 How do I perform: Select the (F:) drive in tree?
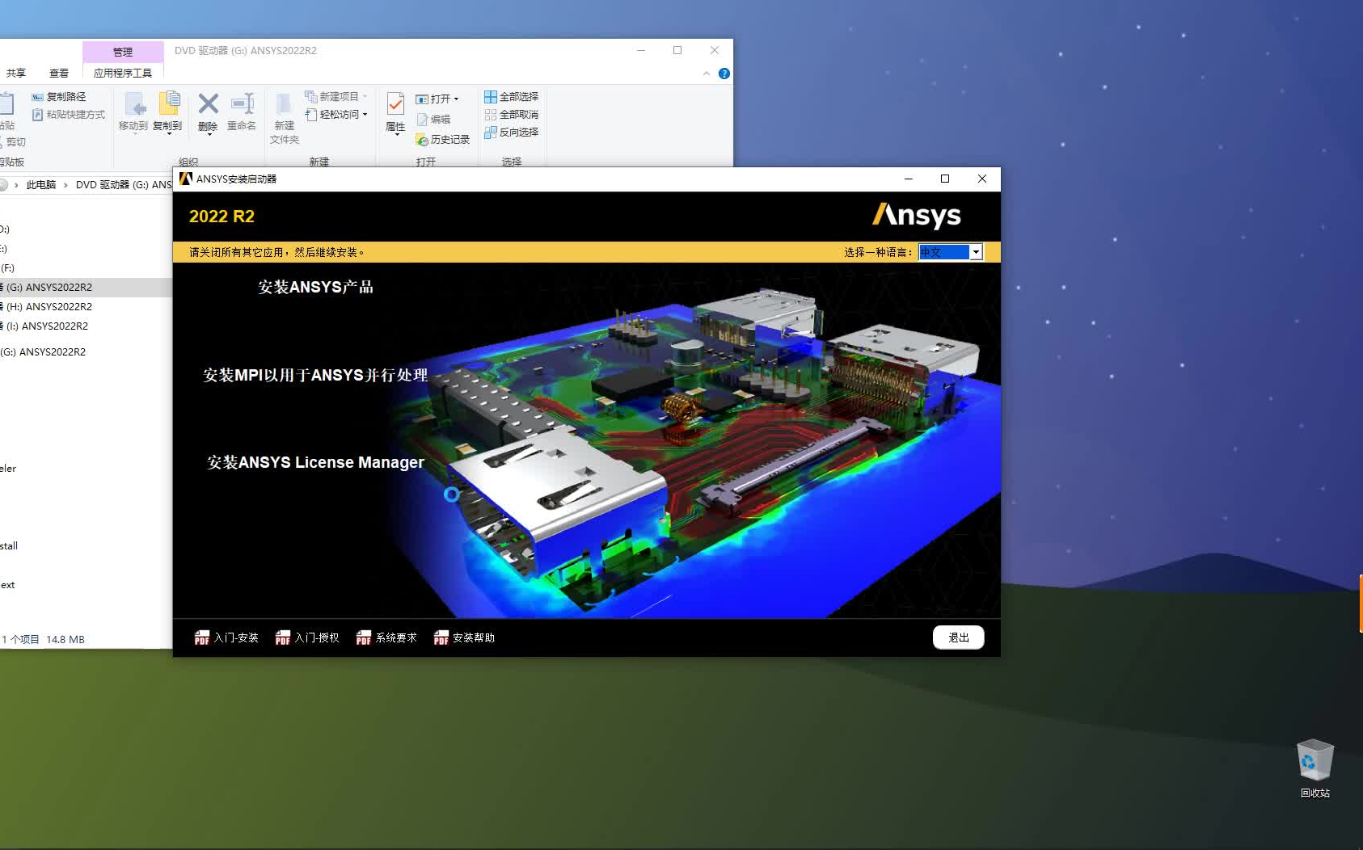point(7,268)
